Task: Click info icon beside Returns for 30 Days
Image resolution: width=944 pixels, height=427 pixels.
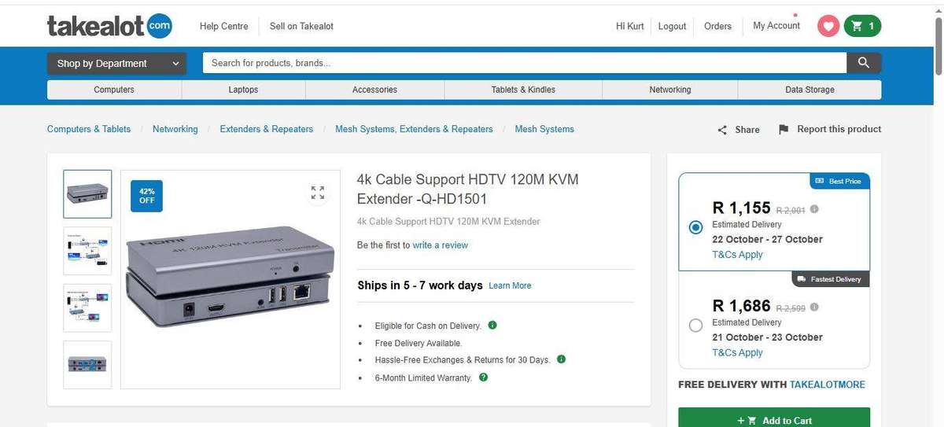Action: [561, 359]
